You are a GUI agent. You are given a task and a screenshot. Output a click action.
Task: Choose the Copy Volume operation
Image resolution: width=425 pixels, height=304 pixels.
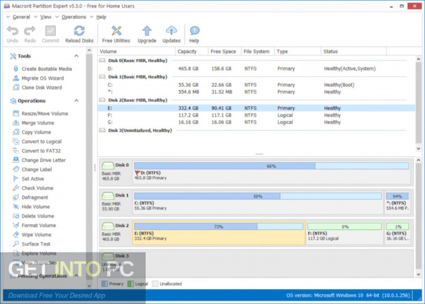[32, 132]
